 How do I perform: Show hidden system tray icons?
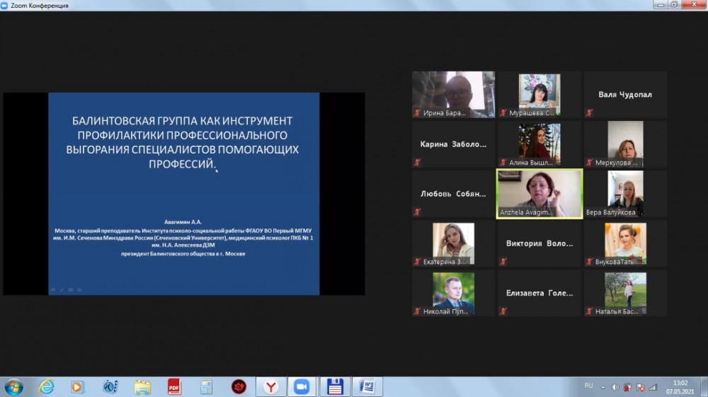(603, 387)
